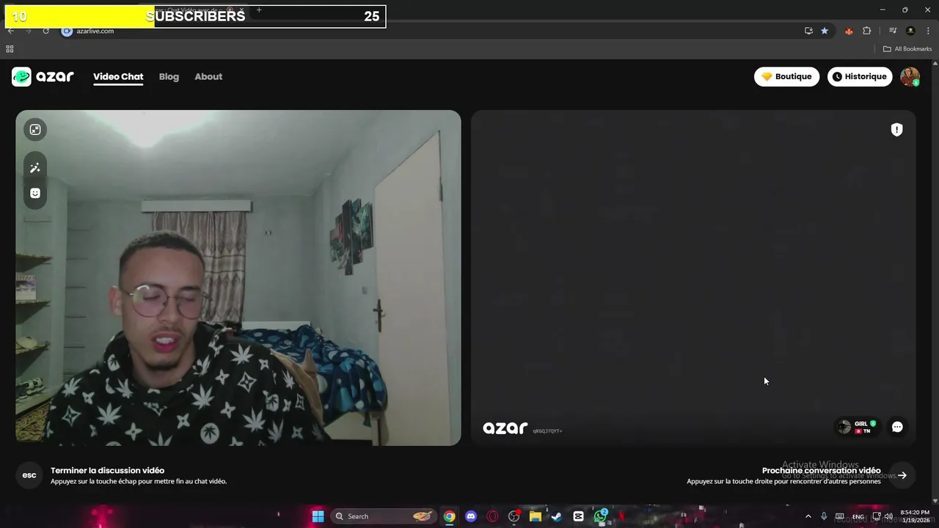Image resolution: width=939 pixels, height=528 pixels.
Task: Open the media control icon in the toolbar
Action: pos(893,31)
